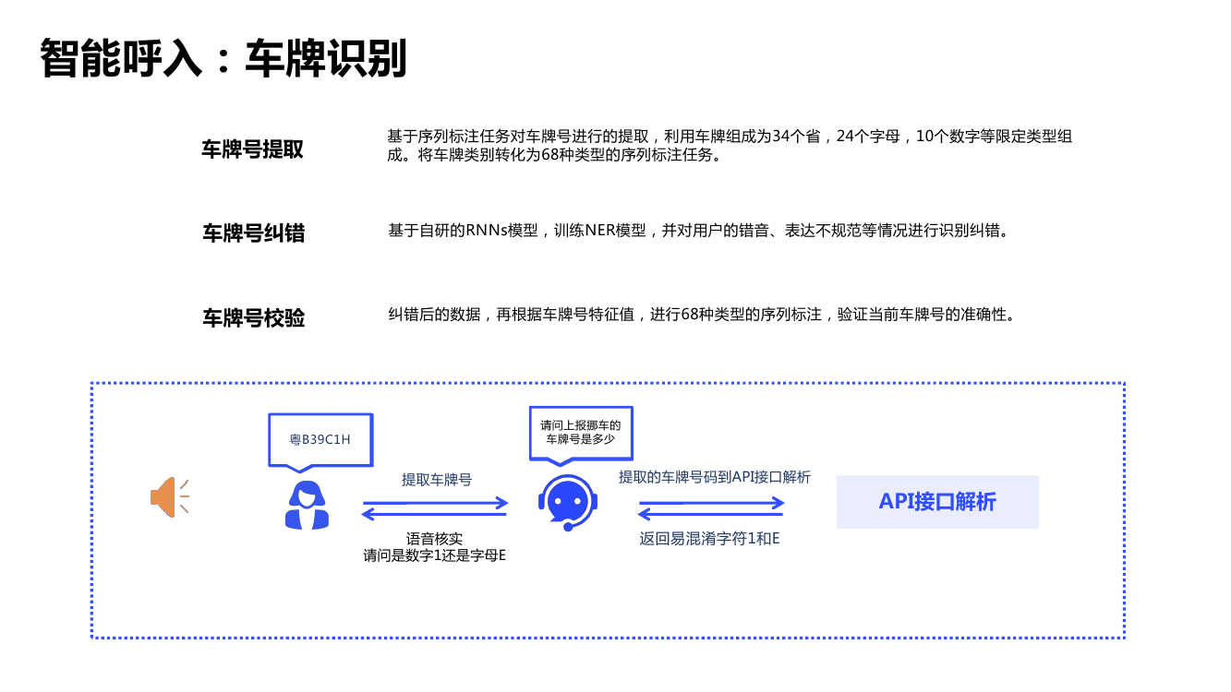Click the 车牌号纠错 heading

point(253,233)
